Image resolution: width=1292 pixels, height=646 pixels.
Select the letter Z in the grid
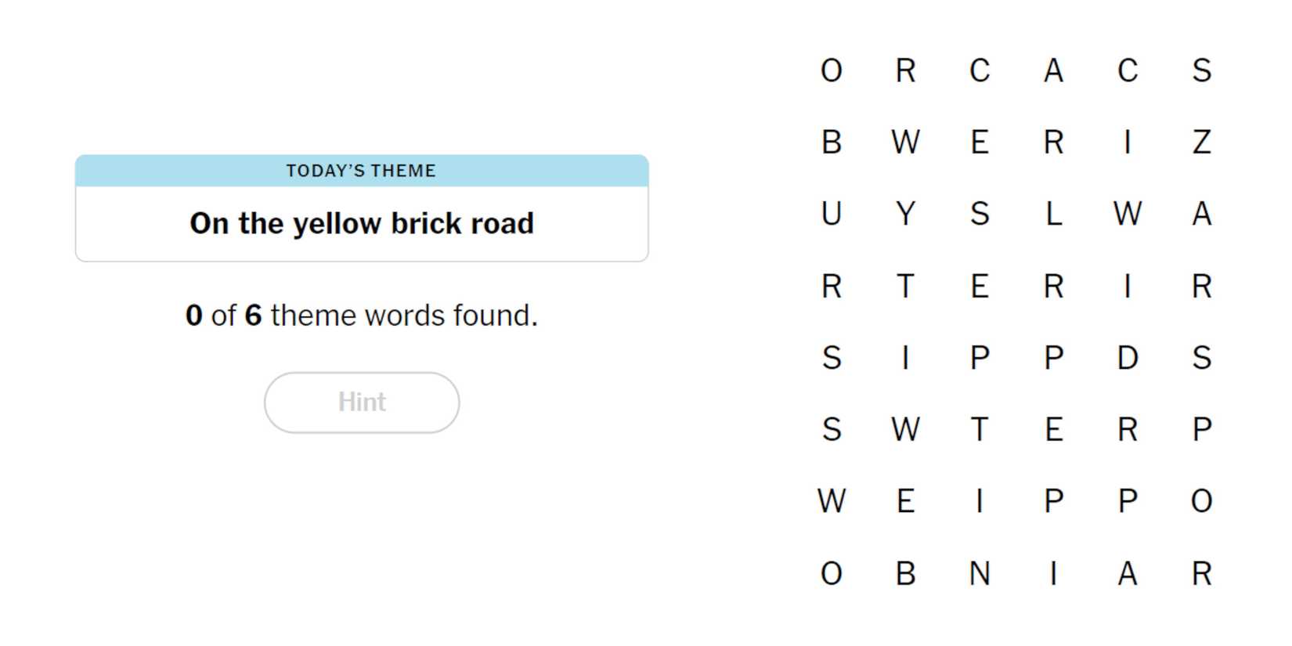(x=1201, y=143)
